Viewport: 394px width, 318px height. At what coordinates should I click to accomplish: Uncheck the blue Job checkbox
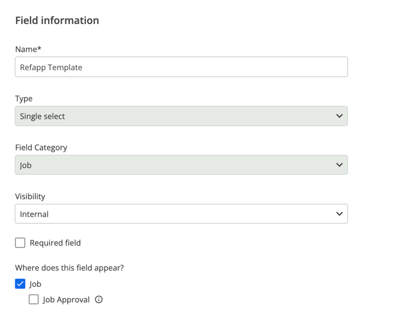(20, 284)
